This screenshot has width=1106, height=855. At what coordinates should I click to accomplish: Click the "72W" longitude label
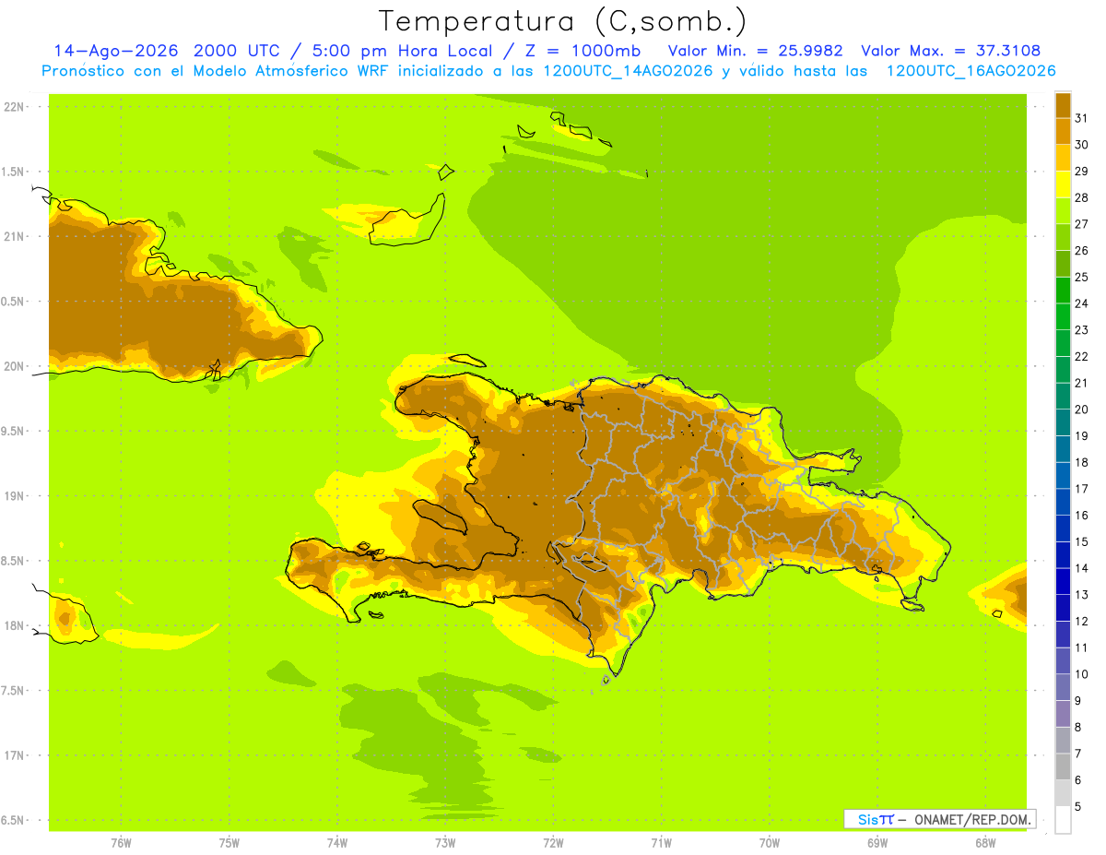pyautogui.click(x=553, y=843)
